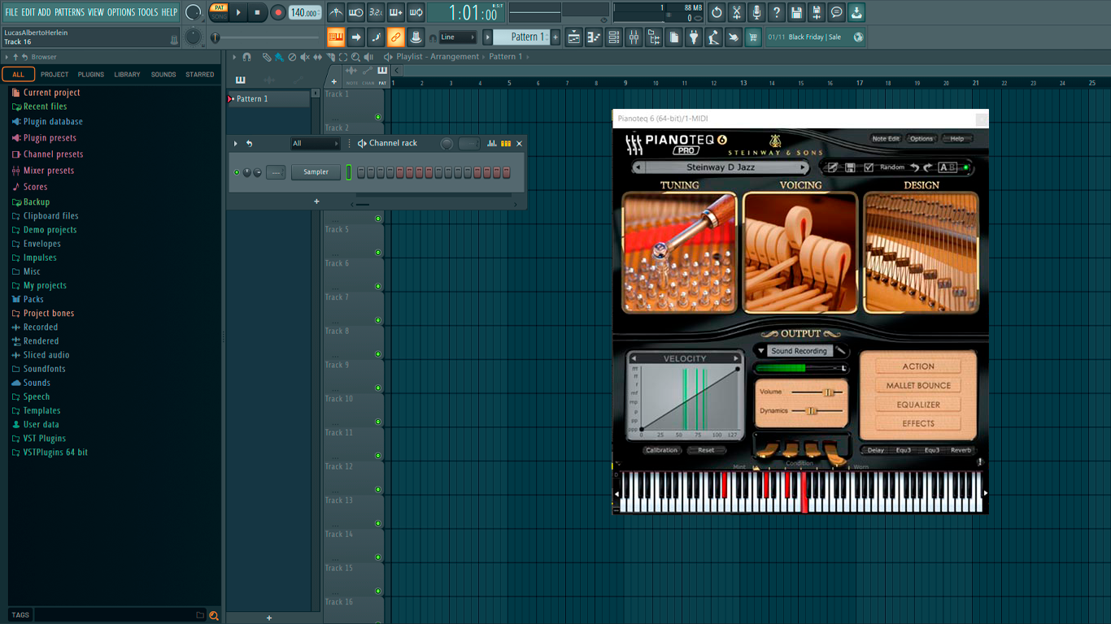Open the mixer view icon

click(634, 37)
